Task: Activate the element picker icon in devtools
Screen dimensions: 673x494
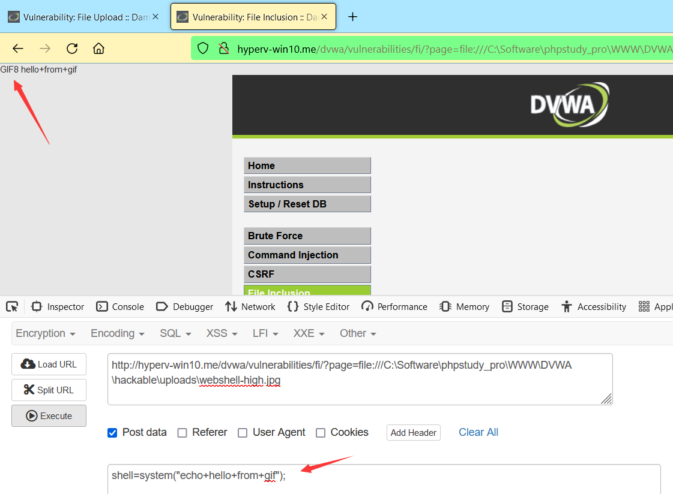Action: click(12, 307)
